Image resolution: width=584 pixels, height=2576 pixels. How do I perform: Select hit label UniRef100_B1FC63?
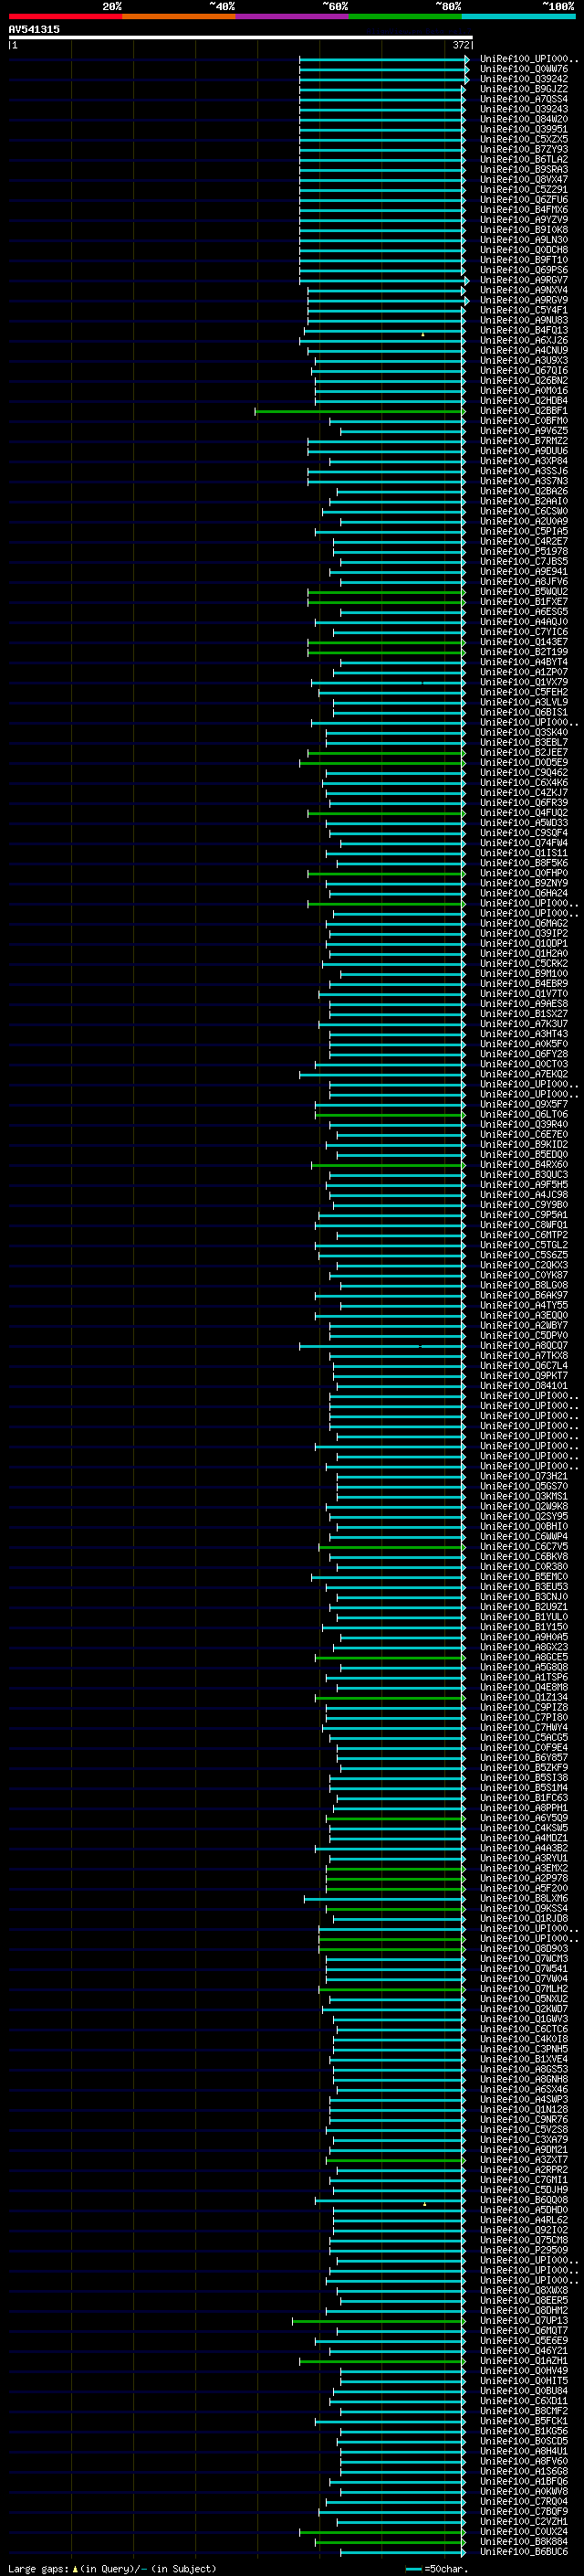(524, 1798)
